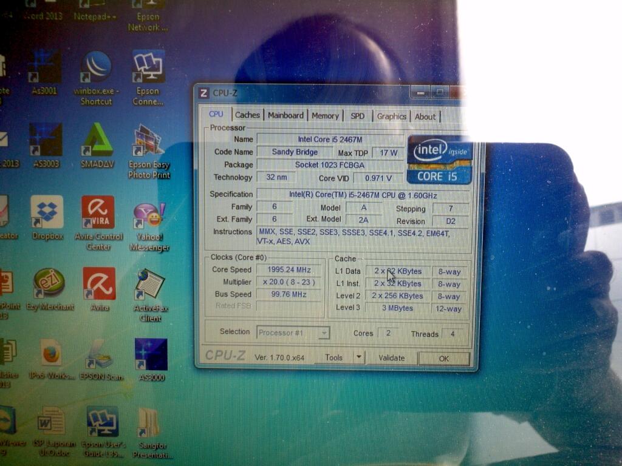Click the '2A' Ext. Model value
This screenshot has width=622, height=466.
pos(363,220)
